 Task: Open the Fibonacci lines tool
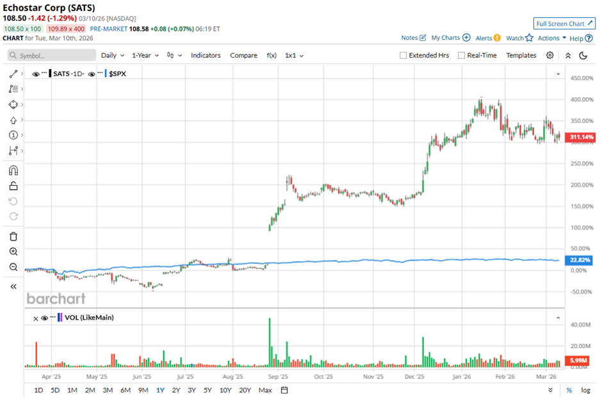coord(13,89)
